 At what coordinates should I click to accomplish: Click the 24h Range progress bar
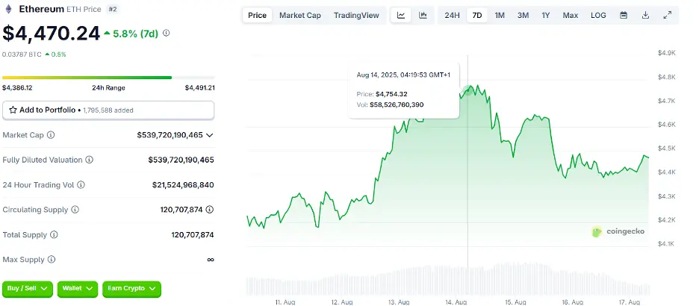[x=108, y=78]
